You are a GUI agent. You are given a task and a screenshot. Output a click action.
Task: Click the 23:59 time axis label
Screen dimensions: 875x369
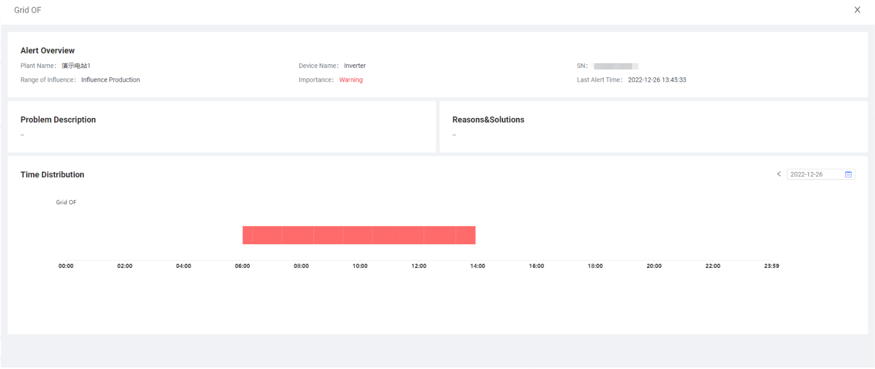point(772,266)
